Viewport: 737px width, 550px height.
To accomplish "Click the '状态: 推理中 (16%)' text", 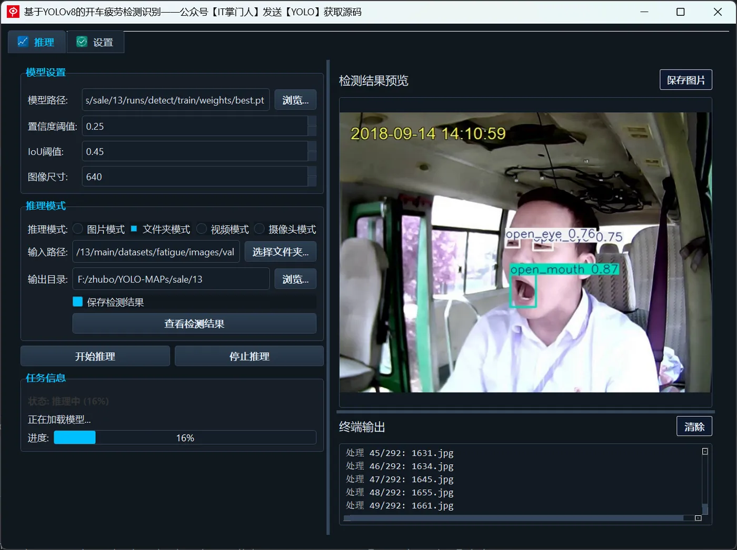I will (x=68, y=401).
